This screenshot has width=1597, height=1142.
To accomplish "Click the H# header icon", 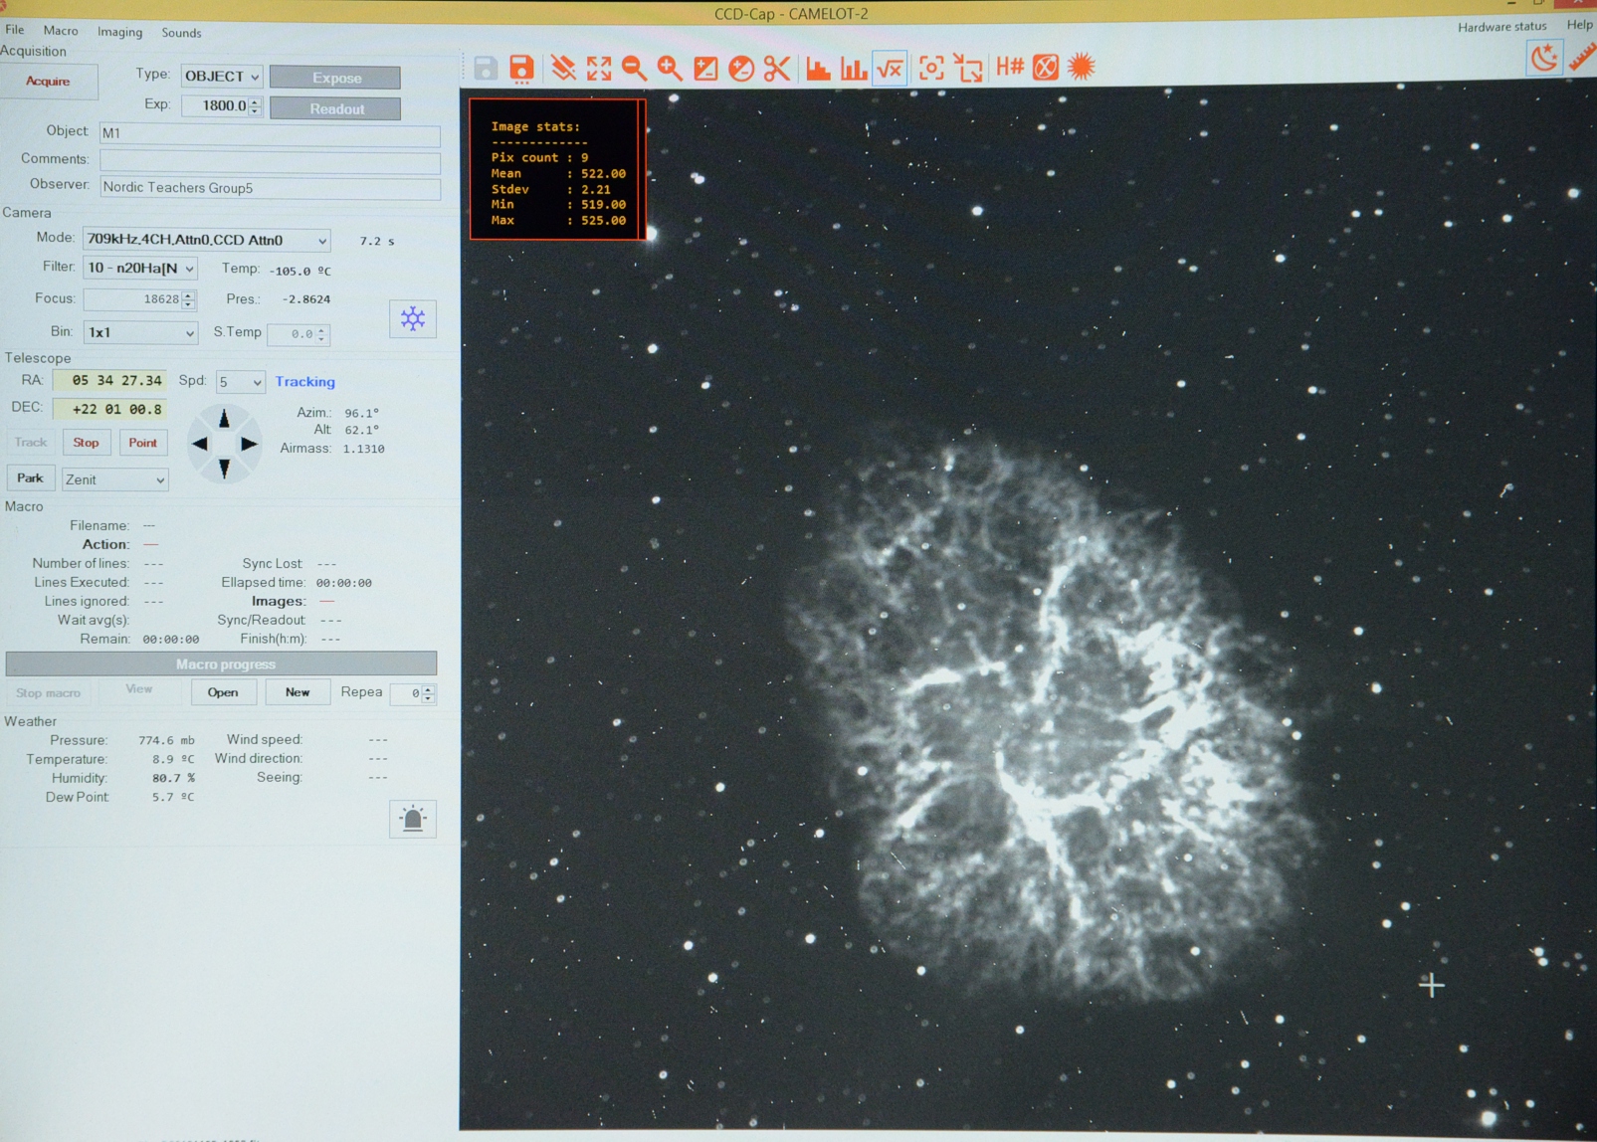I will pyautogui.click(x=1009, y=67).
